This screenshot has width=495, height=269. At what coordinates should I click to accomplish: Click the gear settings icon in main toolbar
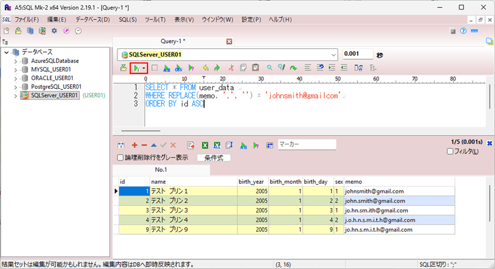point(54,31)
